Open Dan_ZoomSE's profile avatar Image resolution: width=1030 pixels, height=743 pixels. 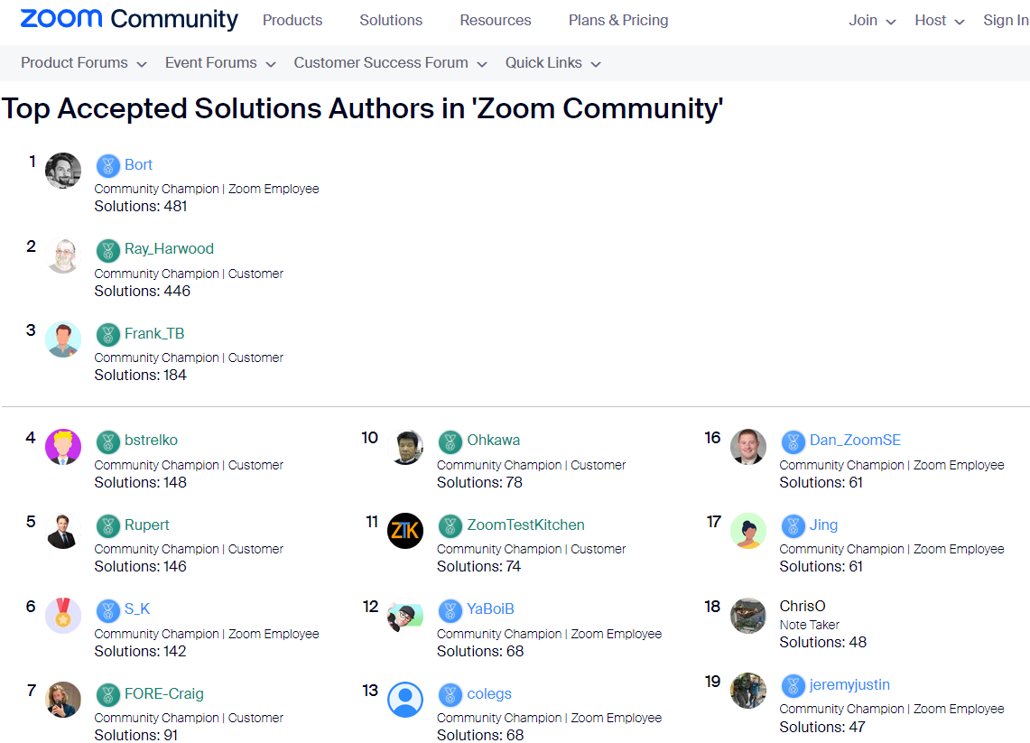tap(748, 447)
